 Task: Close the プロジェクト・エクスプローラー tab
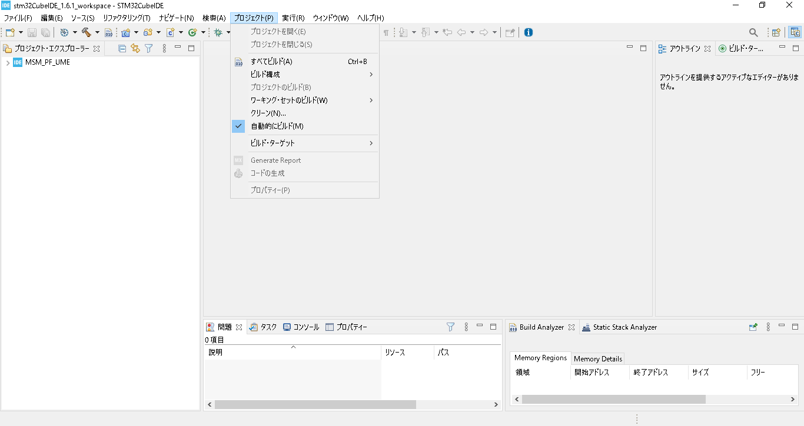point(97,49)
